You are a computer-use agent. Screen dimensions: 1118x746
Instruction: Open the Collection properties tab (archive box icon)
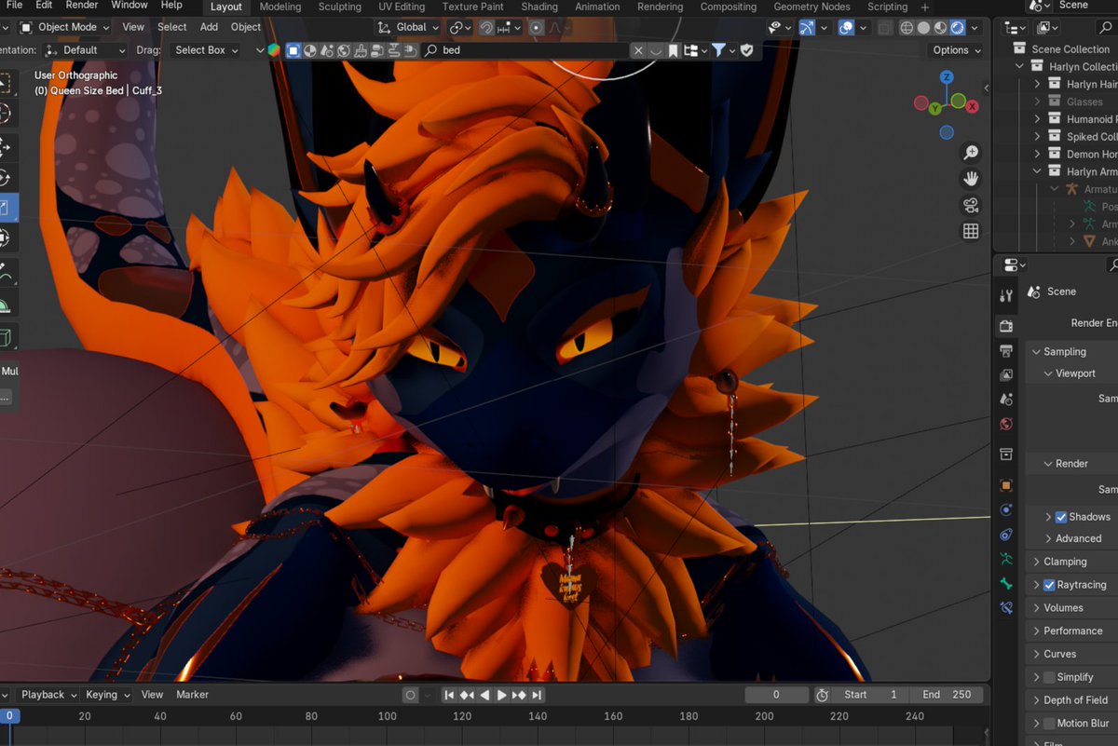pyautogui.click(x=1006, y=454)
